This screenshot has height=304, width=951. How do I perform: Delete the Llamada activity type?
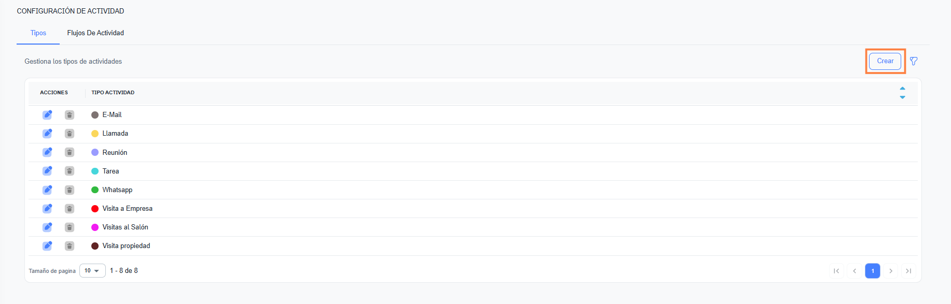click(70, 134)
